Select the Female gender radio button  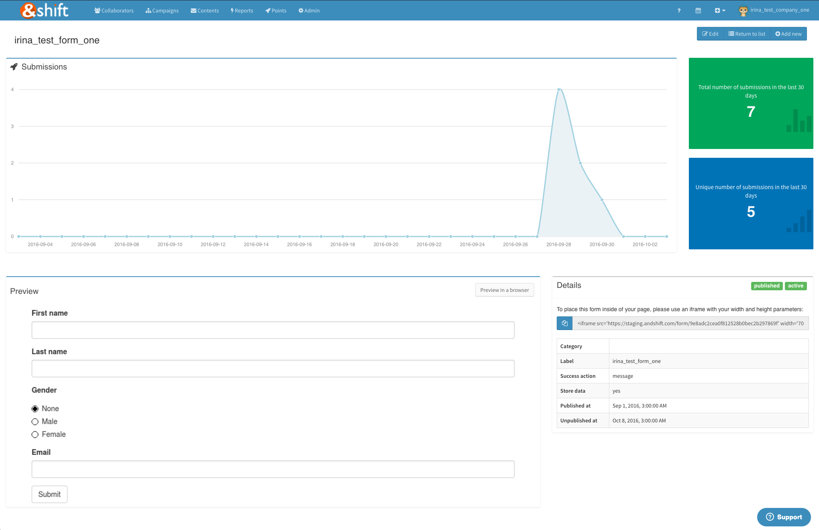pos(35,434)
